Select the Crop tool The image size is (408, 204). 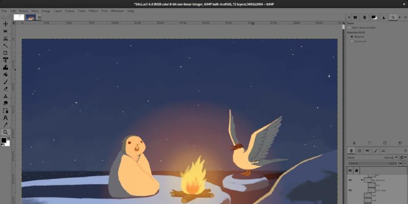6,53
